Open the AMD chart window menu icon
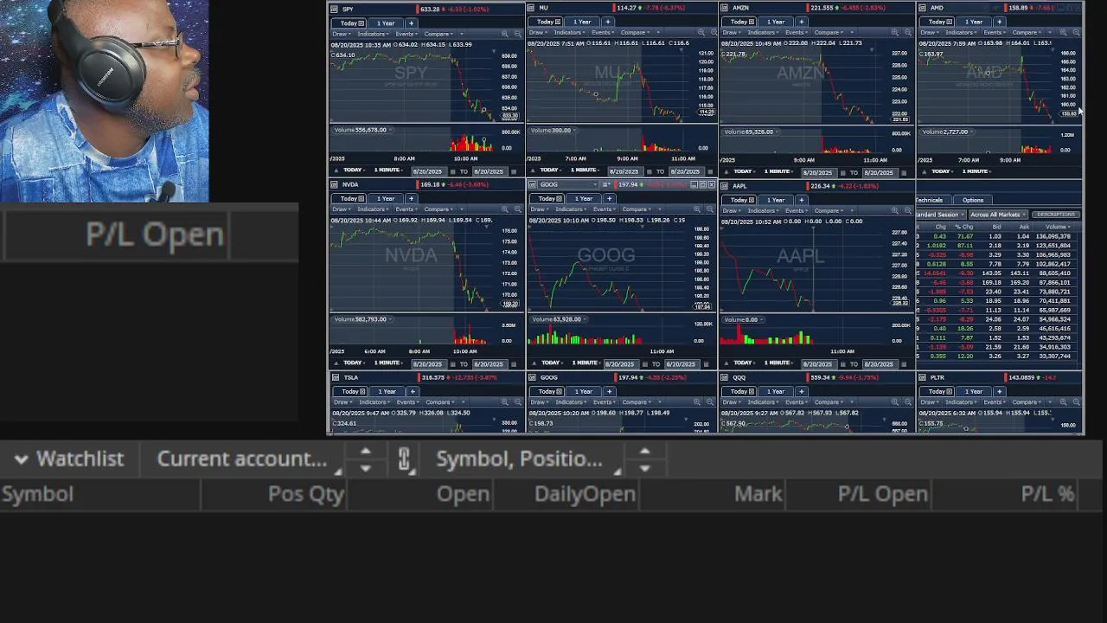Image resolution: width=1107 pixels, height=623 pixels. coord(922,8)
